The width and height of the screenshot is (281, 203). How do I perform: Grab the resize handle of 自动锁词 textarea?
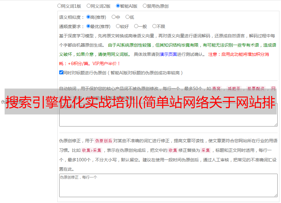click(x=276, y=125)
